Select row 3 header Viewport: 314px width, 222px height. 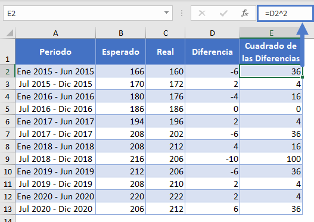[x=7, y=83]
